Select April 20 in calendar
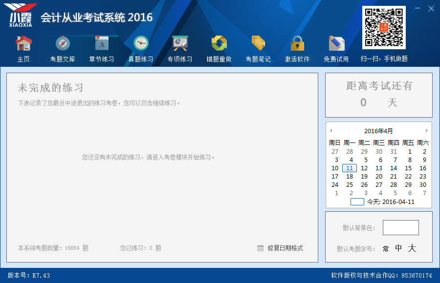 coord(379,177)
